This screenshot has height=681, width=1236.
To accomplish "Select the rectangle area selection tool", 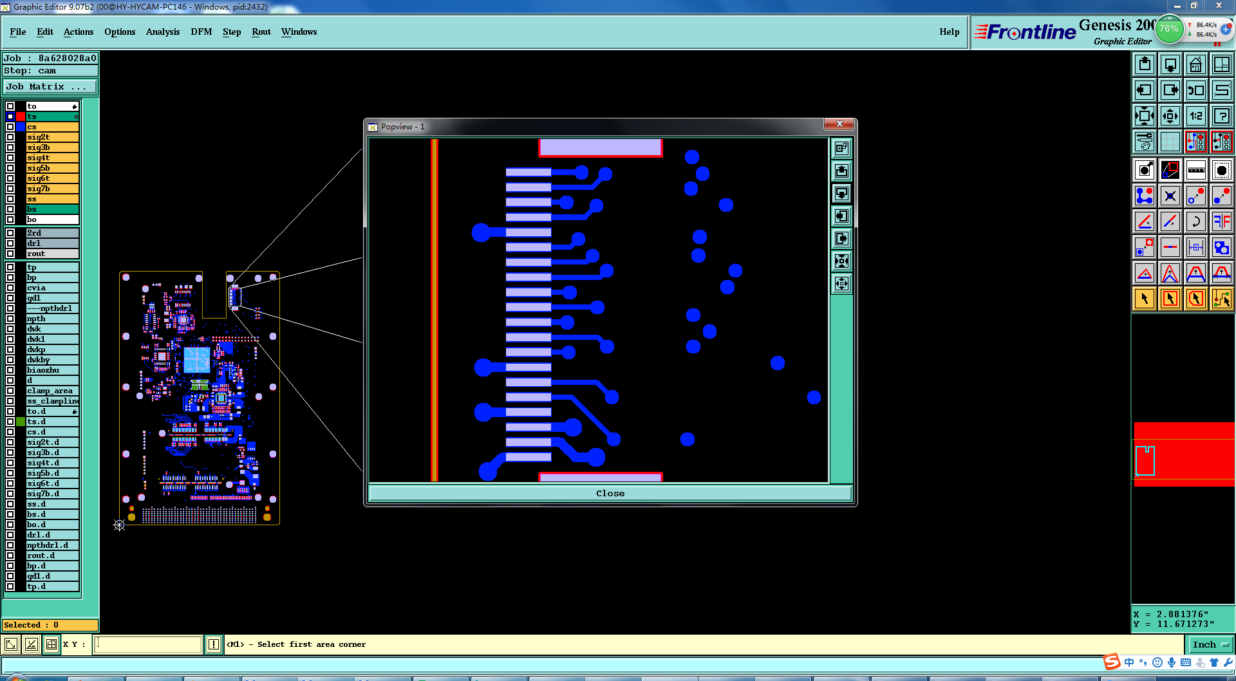I will (x=1170, y=299).
